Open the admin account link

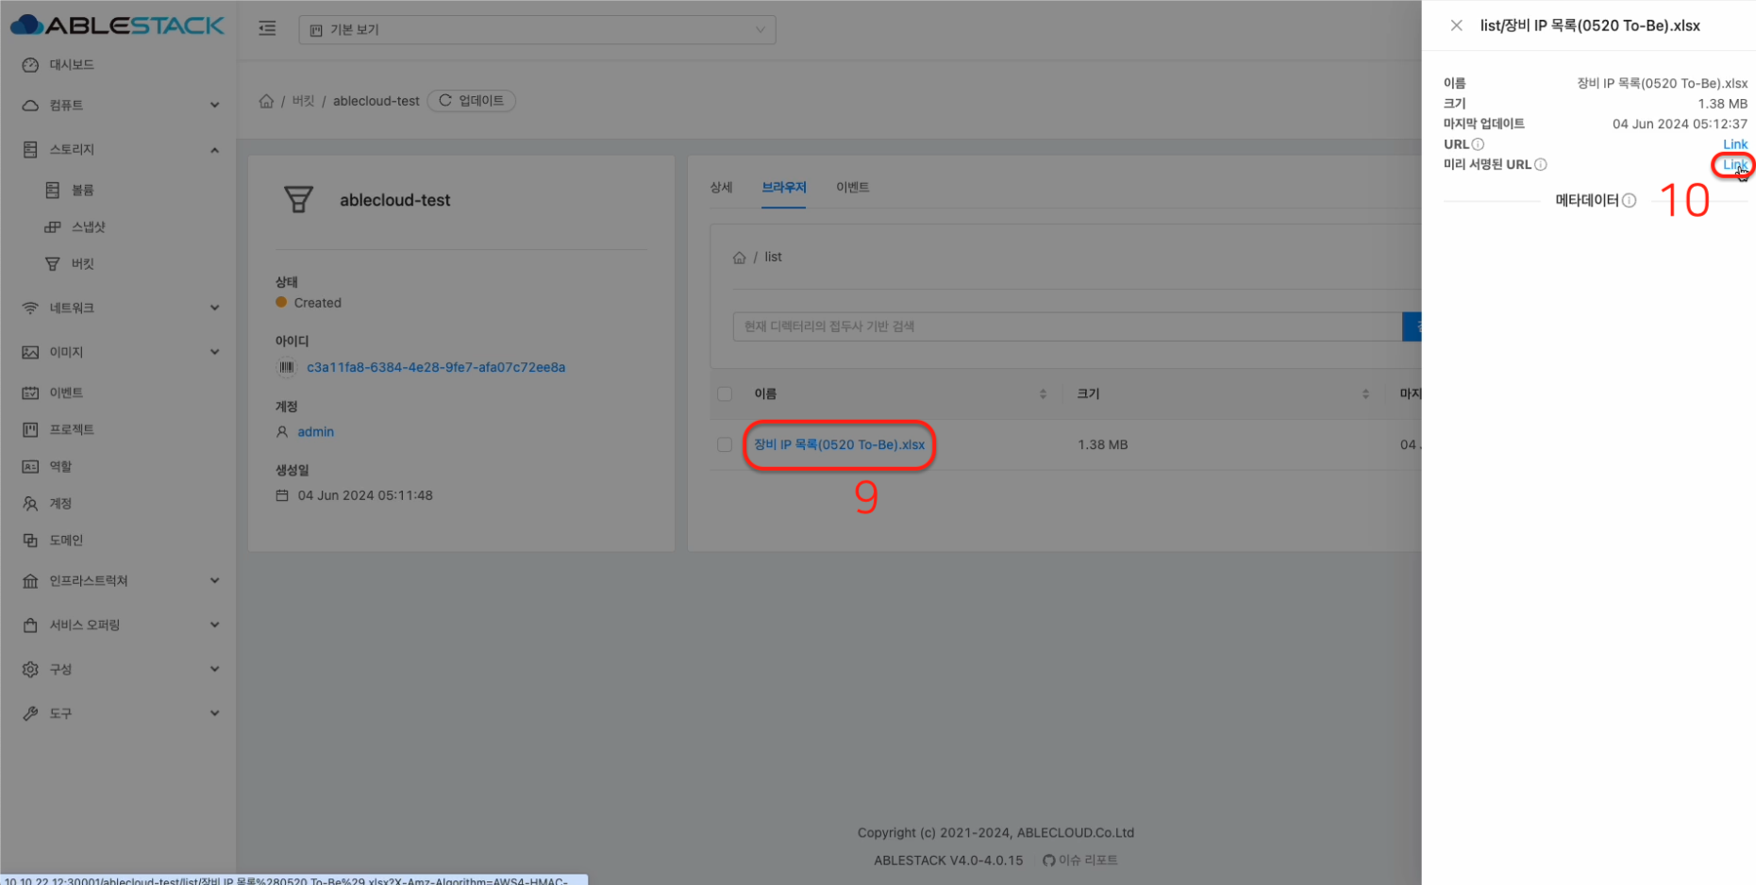(x=315, y=432)
